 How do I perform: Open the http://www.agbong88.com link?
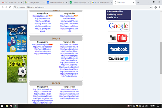(x=43, y=47)
